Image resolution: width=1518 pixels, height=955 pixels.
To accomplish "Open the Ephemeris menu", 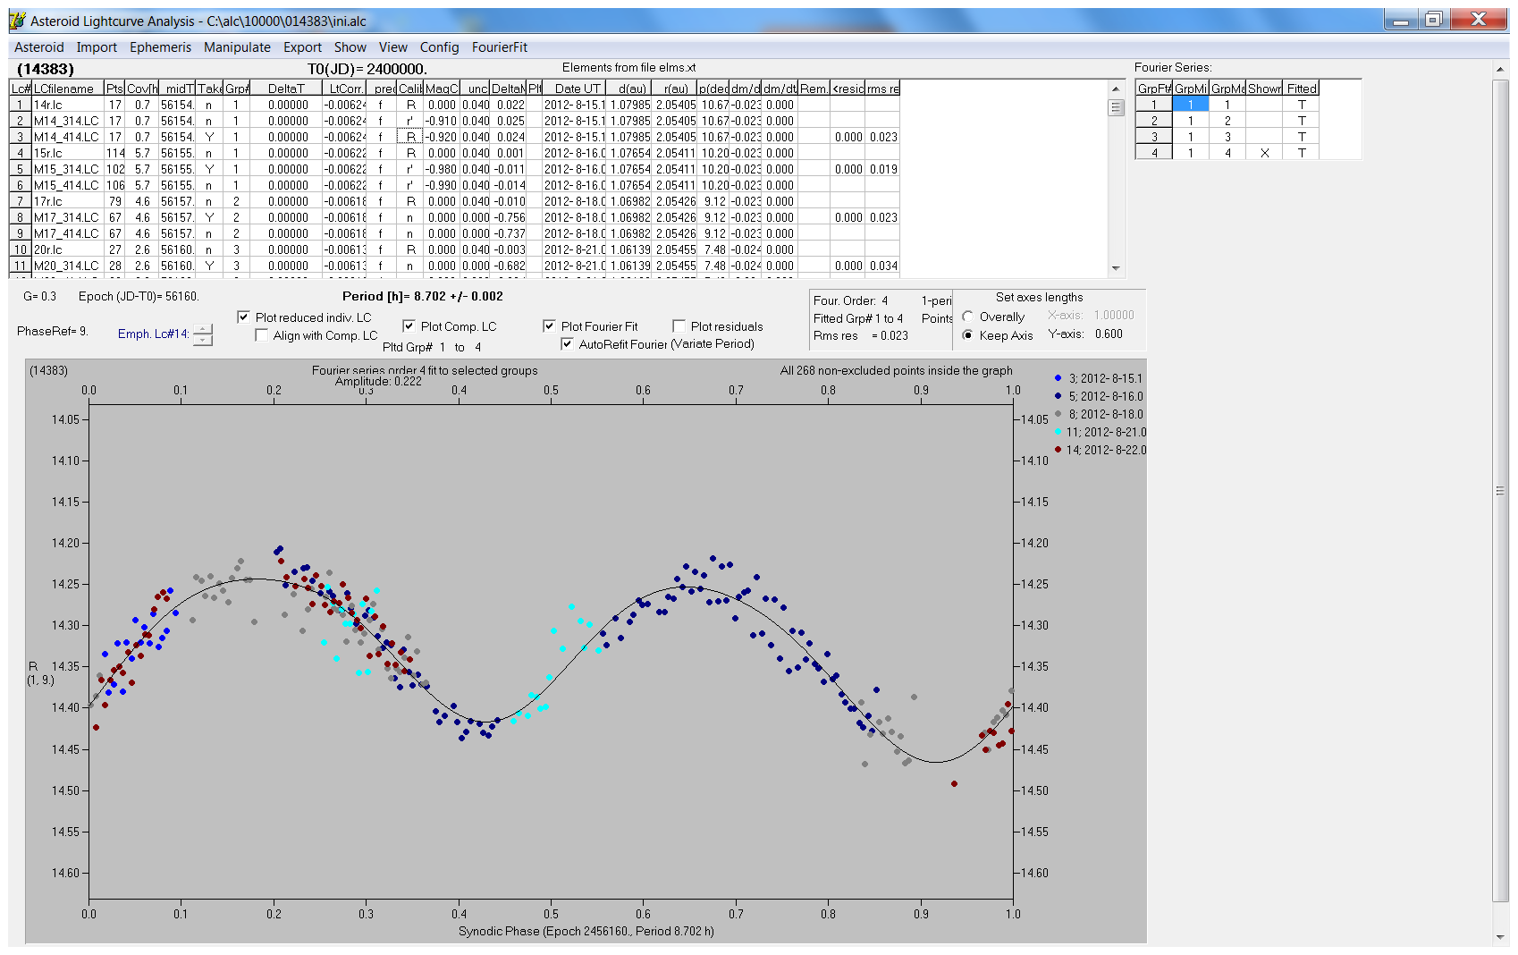I will tap(160, 47).
